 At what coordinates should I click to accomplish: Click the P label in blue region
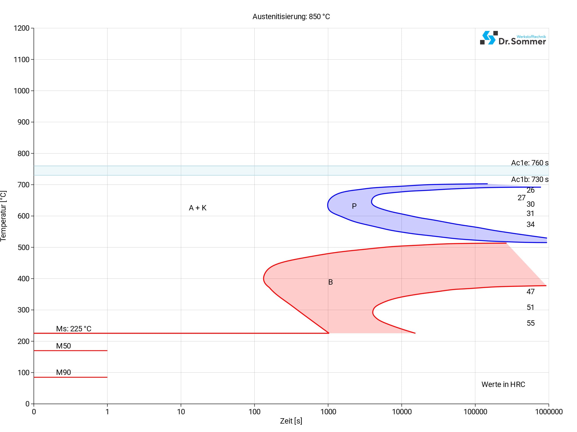pyautogui.click(x=354, y=206)
